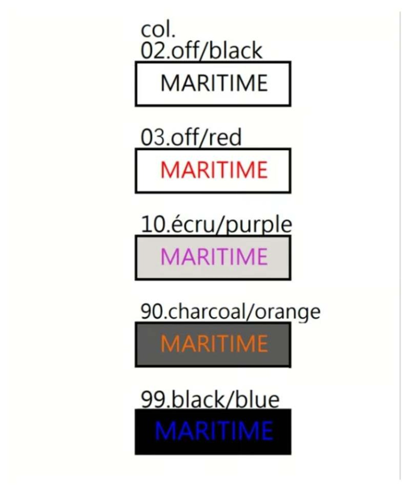The height and width of the screenshot is (492, 410).
Task: Click the red MARITIME logo text
Action: click(214, 170)
